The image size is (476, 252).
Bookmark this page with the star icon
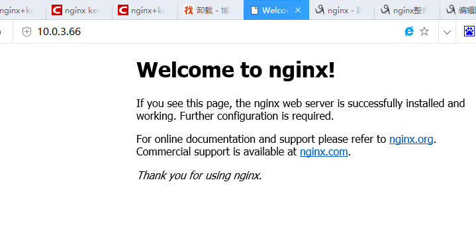pyautogui.click(x=424, y=31)
